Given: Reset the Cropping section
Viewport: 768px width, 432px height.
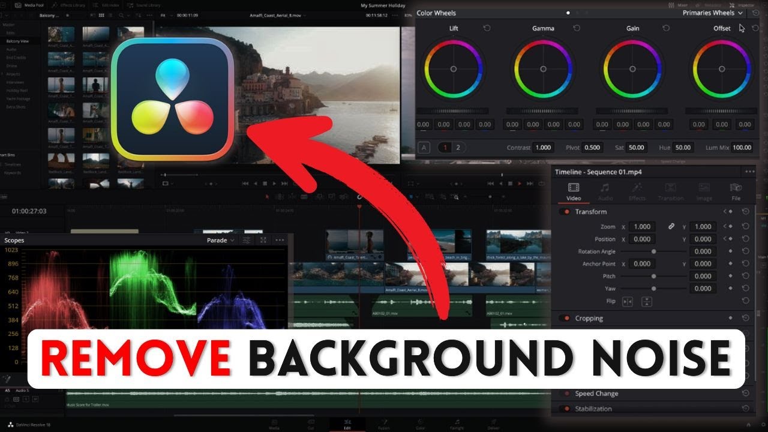Looking at the screenshot, I should 745,318.
